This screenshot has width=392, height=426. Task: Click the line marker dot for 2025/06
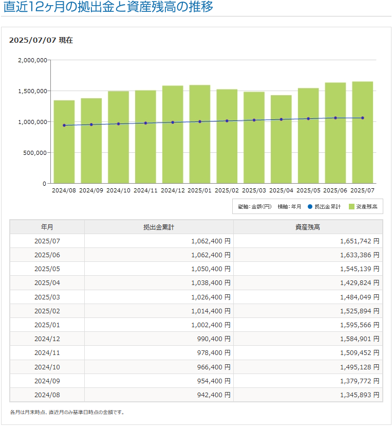(335, 118)
